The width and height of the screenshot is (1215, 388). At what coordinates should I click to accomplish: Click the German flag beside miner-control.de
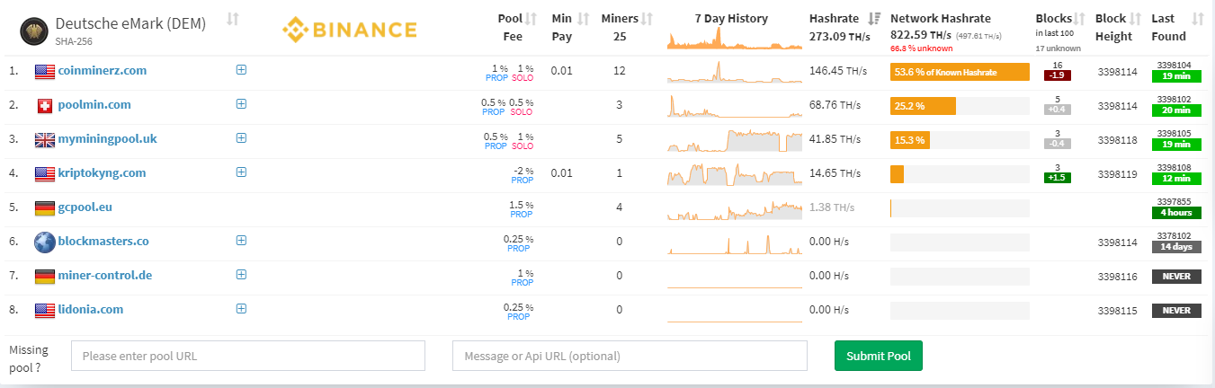44,276
